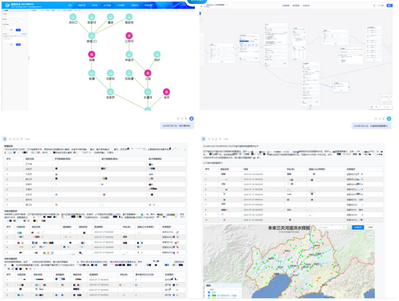Image resolution: width=399 pixels, height=301 pixels.
Task: Click the 张家界 station node
Action: coord(110,92)
